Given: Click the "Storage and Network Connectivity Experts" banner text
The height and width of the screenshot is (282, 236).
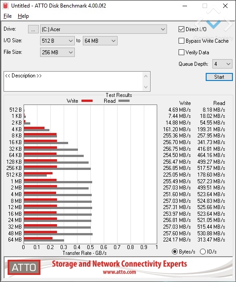Looking at the screenshot, I should tap(119, 264).
